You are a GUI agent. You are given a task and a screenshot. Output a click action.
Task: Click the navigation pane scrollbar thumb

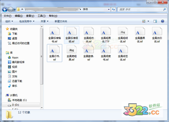tap(42, 56)
